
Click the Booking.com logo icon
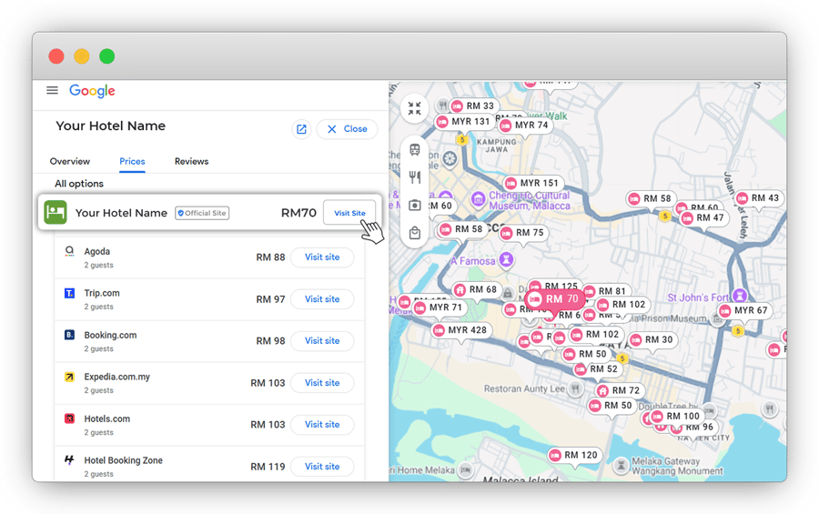pyautogui.click(x=69, y=335)
